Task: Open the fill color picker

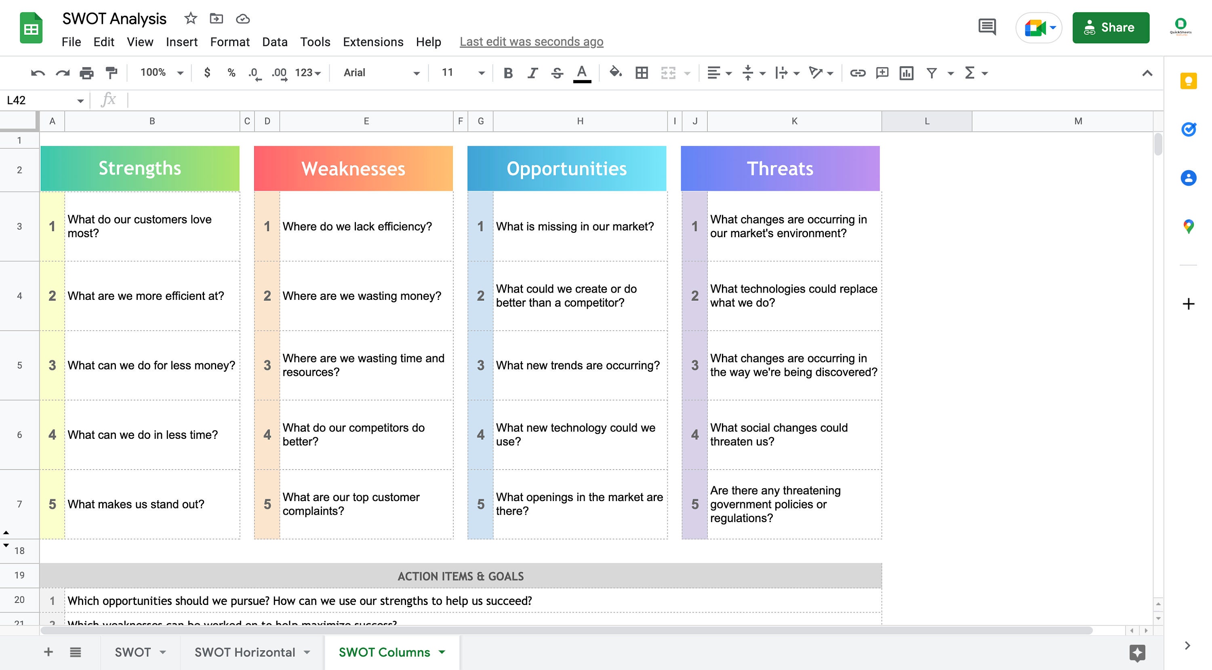Action: 614,73
